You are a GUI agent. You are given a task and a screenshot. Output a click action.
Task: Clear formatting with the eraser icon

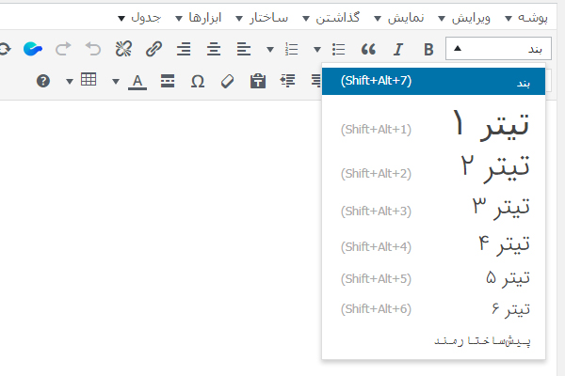point(227,81)
